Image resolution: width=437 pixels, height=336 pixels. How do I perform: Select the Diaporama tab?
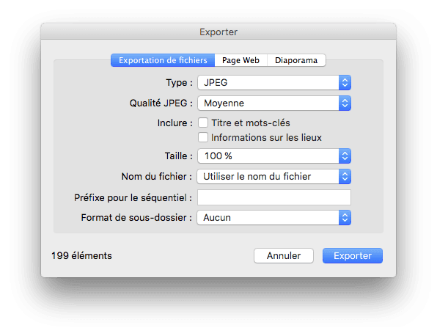(x=296, y=60)
